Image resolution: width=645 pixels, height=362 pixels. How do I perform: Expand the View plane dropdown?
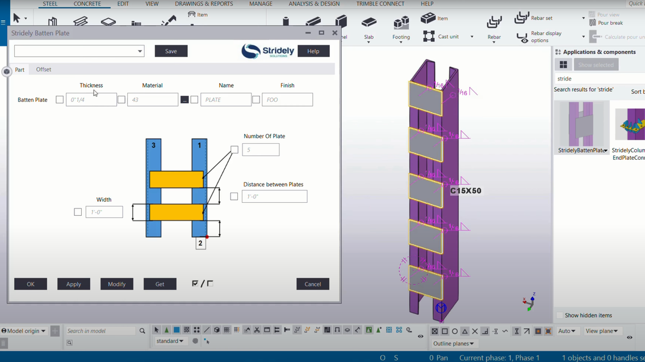coord(601,331)
